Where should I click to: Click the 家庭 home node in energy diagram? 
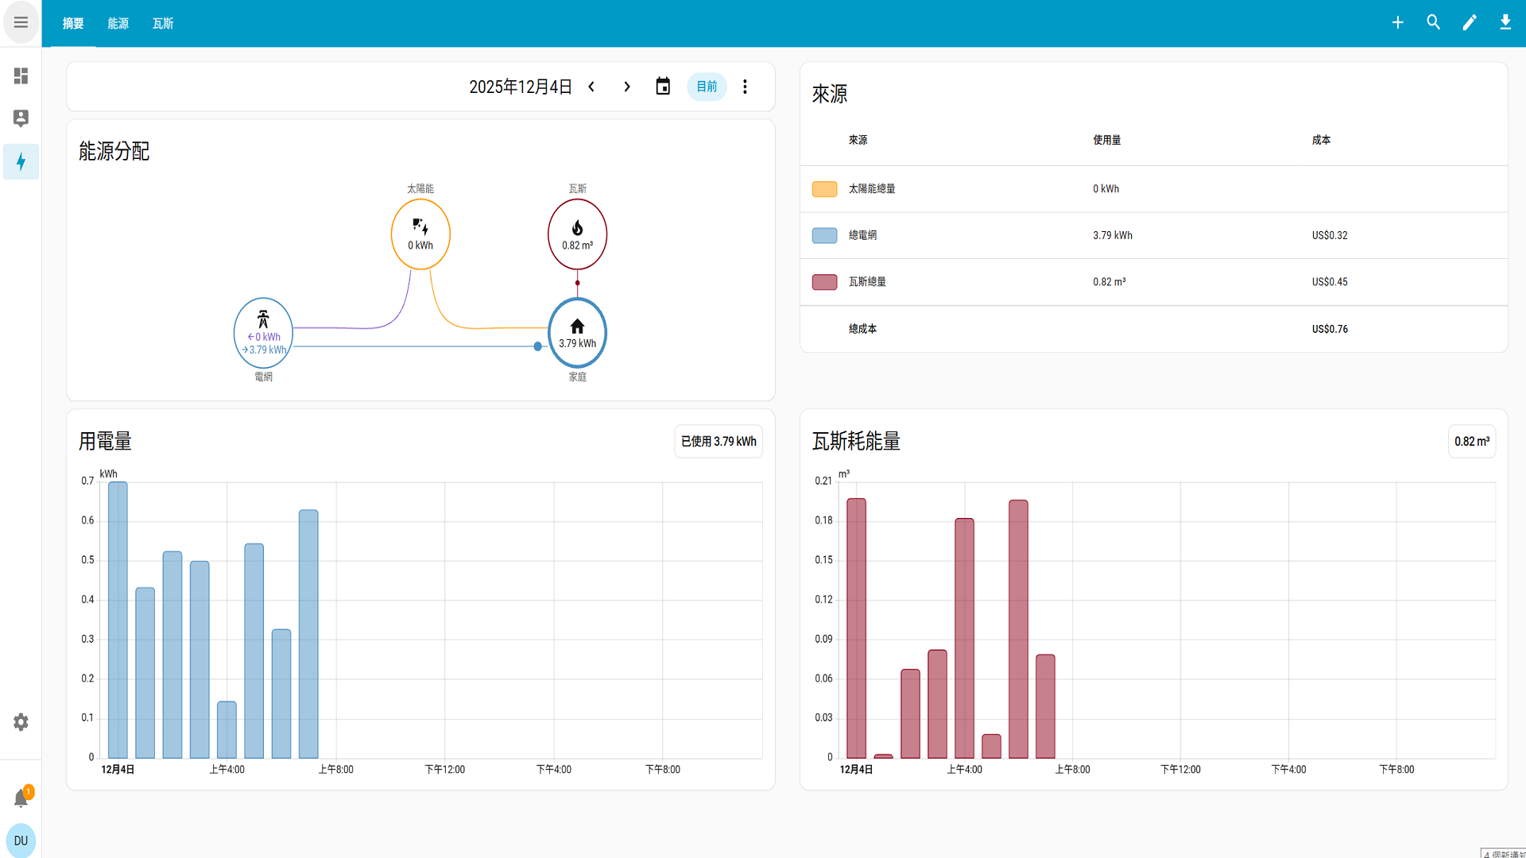coord(577,333)
